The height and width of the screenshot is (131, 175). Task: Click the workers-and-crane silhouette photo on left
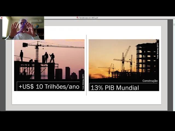tap(49, 65)
